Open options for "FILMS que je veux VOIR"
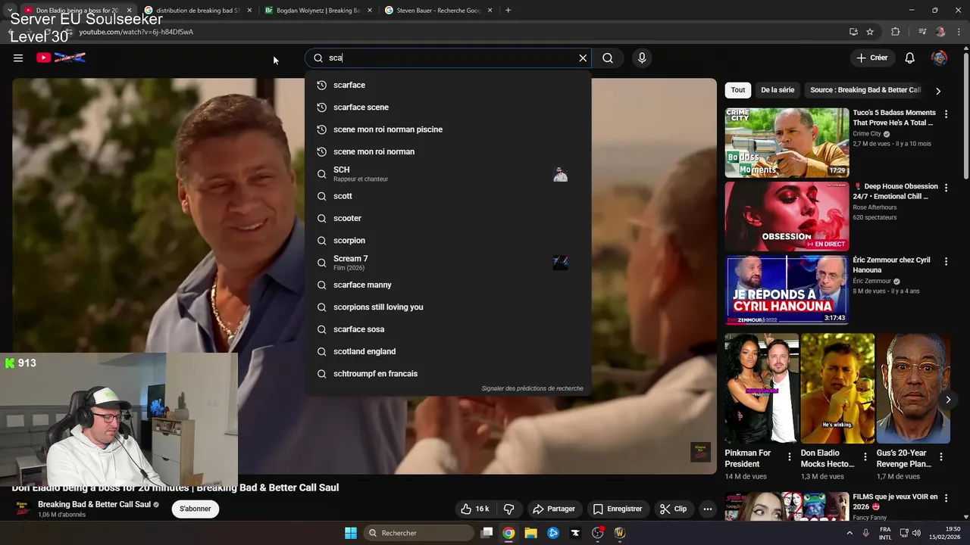 [x=946, y=499]
